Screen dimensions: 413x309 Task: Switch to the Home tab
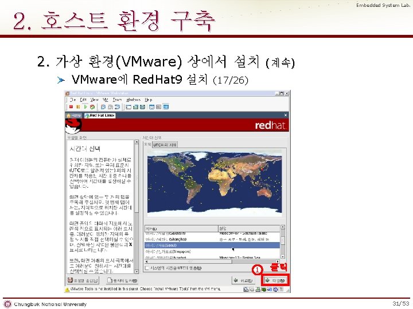[x=74, y=116]
